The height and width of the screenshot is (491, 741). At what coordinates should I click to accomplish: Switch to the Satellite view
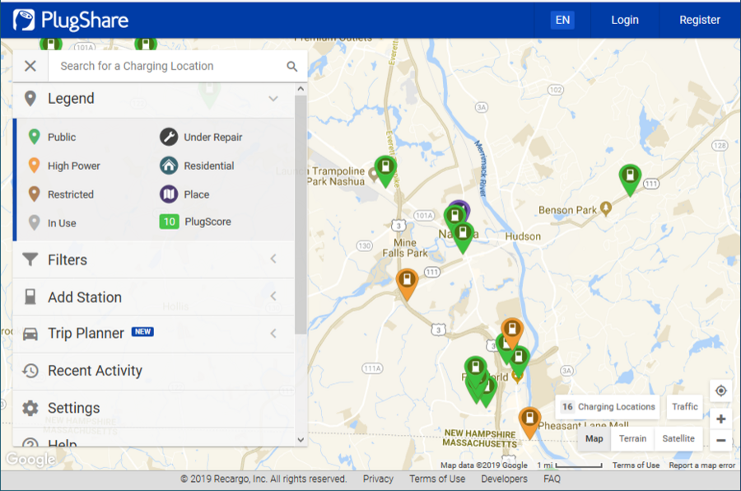click(x=678, y=439)
